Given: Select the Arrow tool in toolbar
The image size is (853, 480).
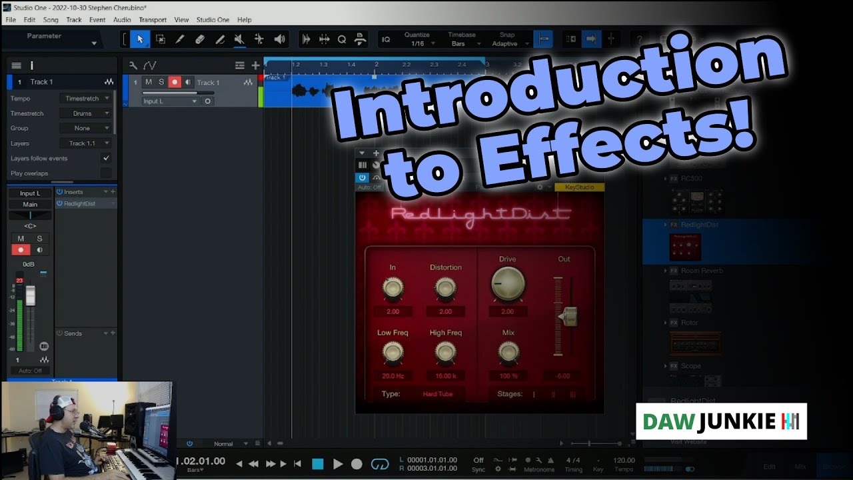Looking at the screenshot, I should (x=140, y=39).
